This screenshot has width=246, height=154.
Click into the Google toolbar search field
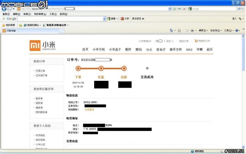pyautogui.click(x=60, y=19)
